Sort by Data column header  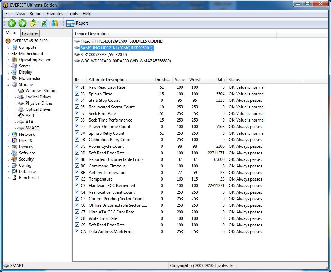pos(214,80)
